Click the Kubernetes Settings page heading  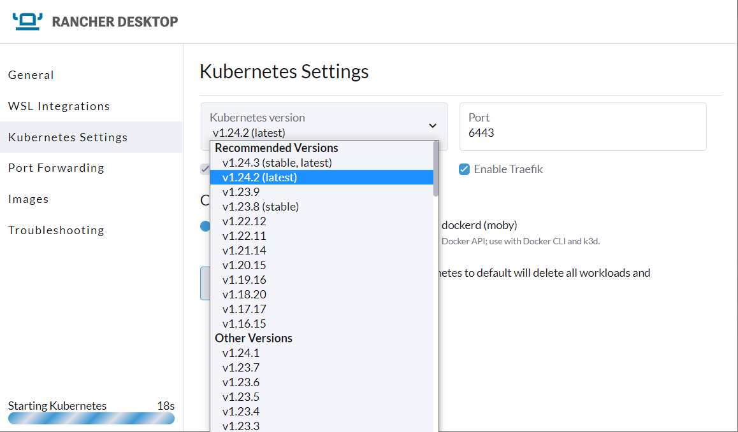[284, 71]
